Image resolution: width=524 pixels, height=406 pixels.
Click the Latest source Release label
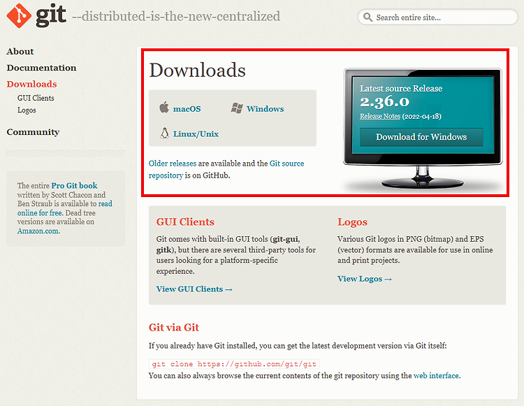coord(401,89)
